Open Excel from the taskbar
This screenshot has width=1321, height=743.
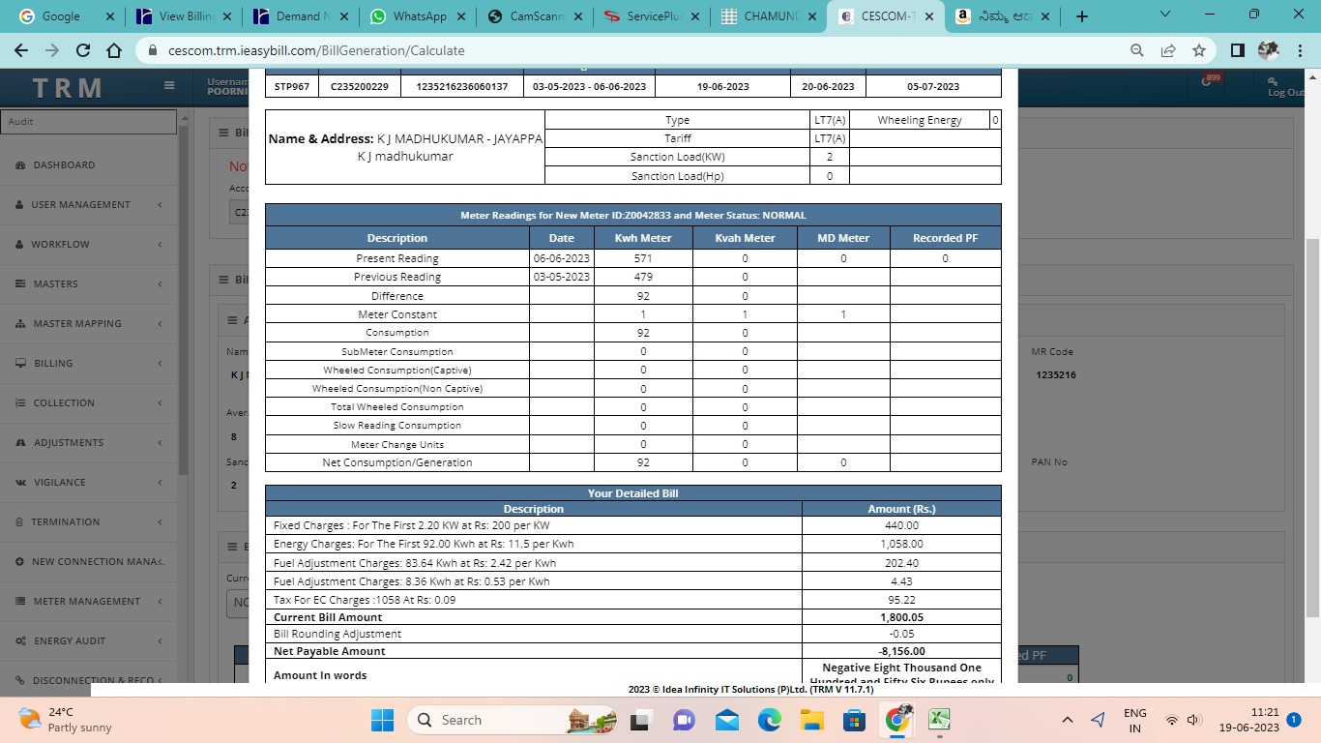coord(939,720)
